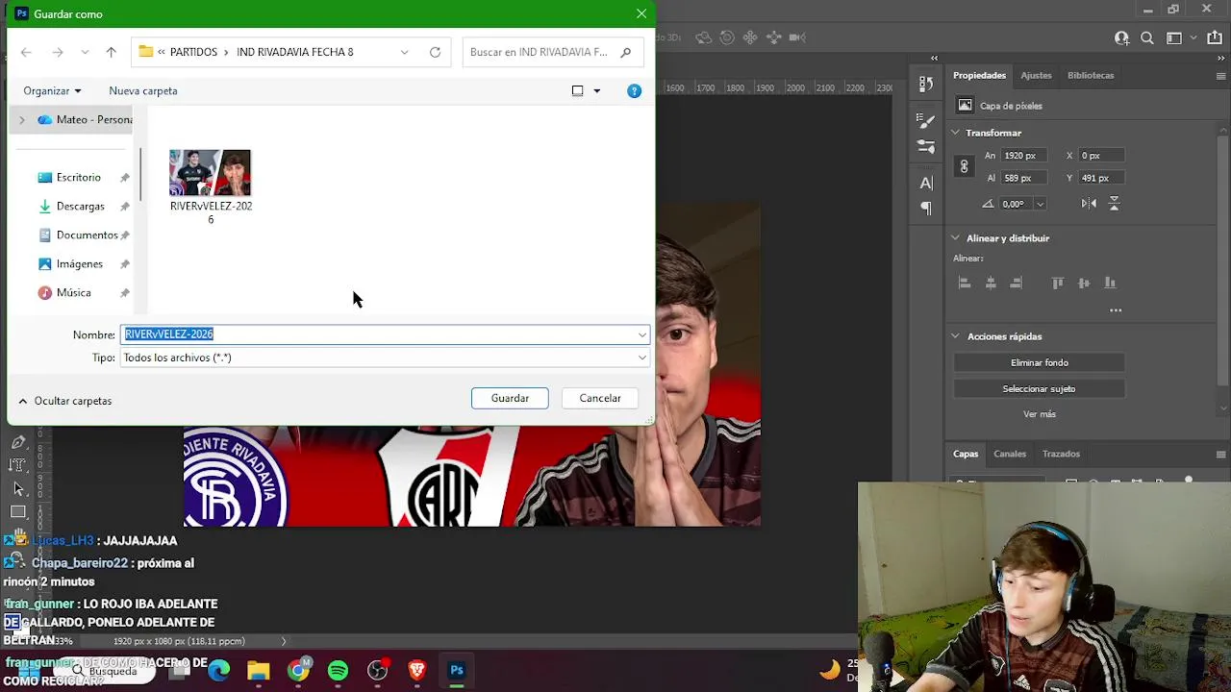The width and height of the screenshot is (1231, 692).
Task: Refresh the IND RIVADAVIA FECHA 8 folder
Action: click(435, 52)
